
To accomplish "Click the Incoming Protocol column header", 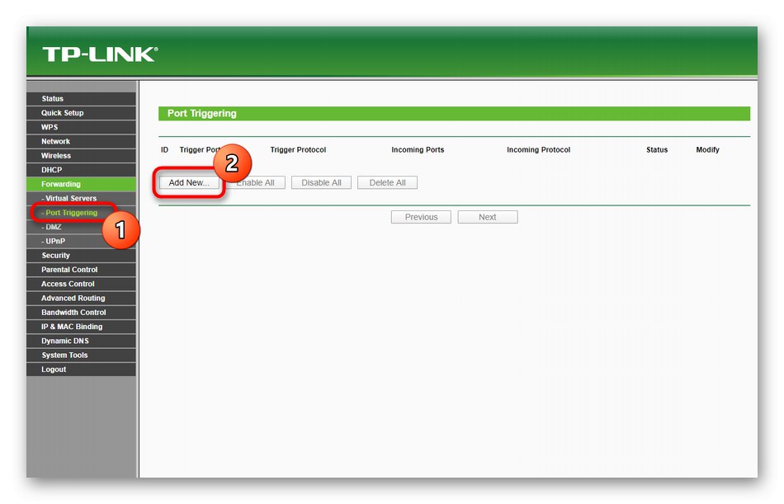I will [x=539, y=149].
